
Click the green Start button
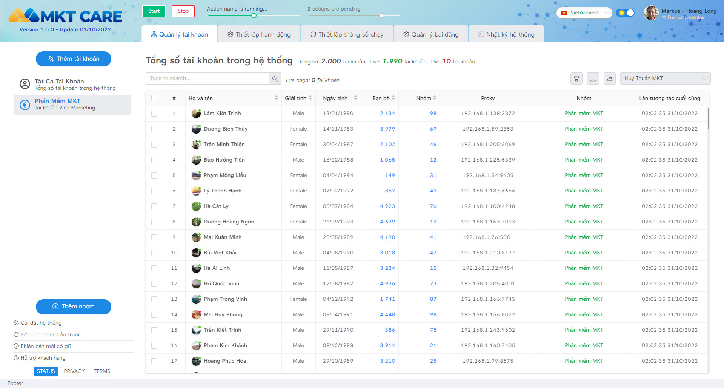pos(154,11)
